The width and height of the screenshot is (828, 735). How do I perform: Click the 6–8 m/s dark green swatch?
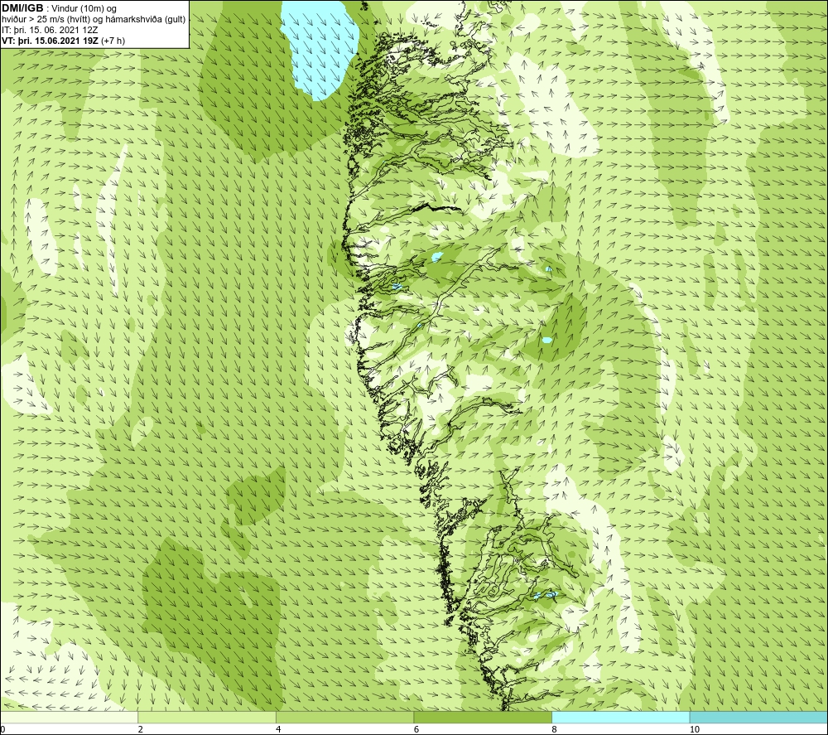(x=483, y=717)
